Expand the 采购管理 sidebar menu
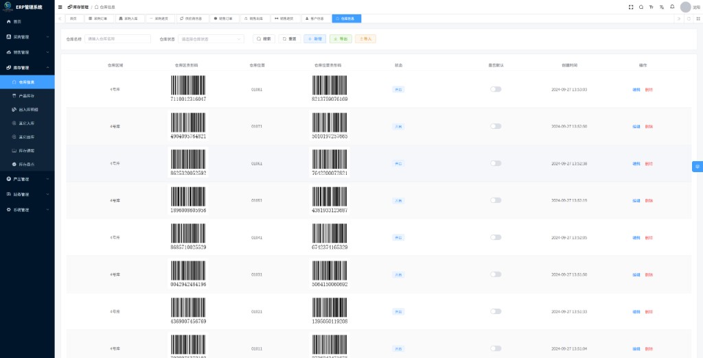Screen dimensions: 703x358 coord(27,37)
